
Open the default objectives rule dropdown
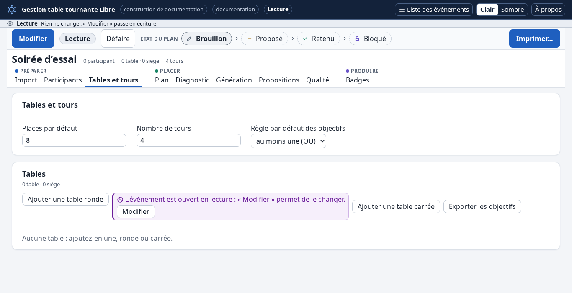(289, 141)
